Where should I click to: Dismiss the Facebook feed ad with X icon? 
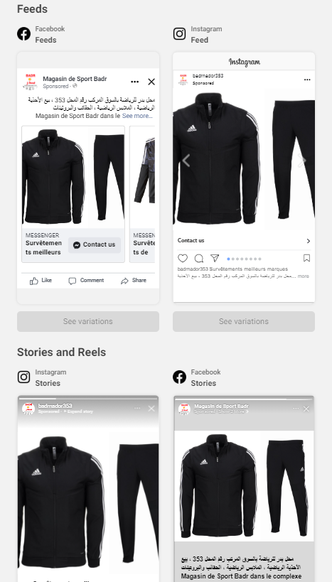(x=151, y=82)
